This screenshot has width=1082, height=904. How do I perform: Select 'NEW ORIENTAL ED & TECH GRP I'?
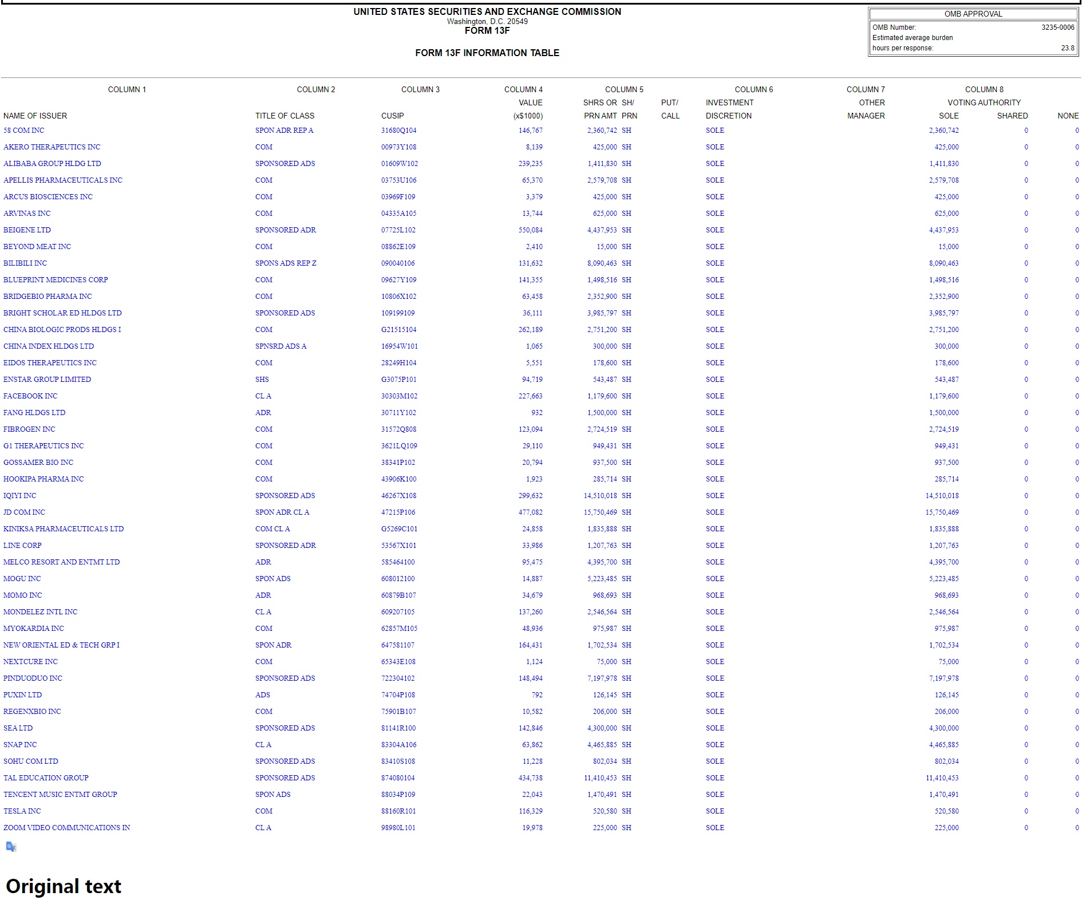(61, 645)
